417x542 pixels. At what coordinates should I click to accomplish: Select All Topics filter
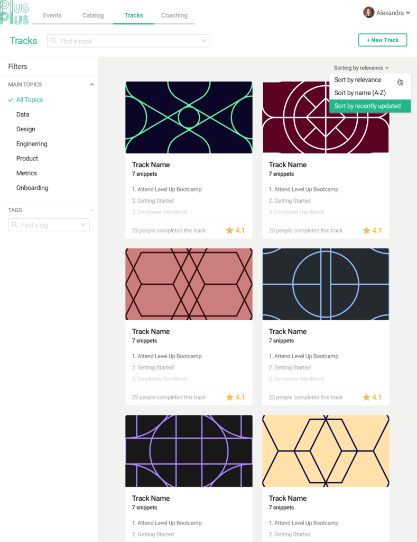pyautogui.click(x=30, y=100)
